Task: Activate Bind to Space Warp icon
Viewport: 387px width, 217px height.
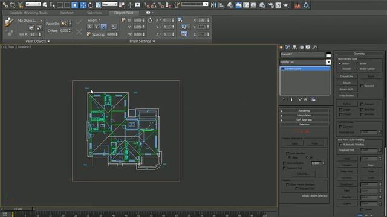Action: [x=21, y=5]
